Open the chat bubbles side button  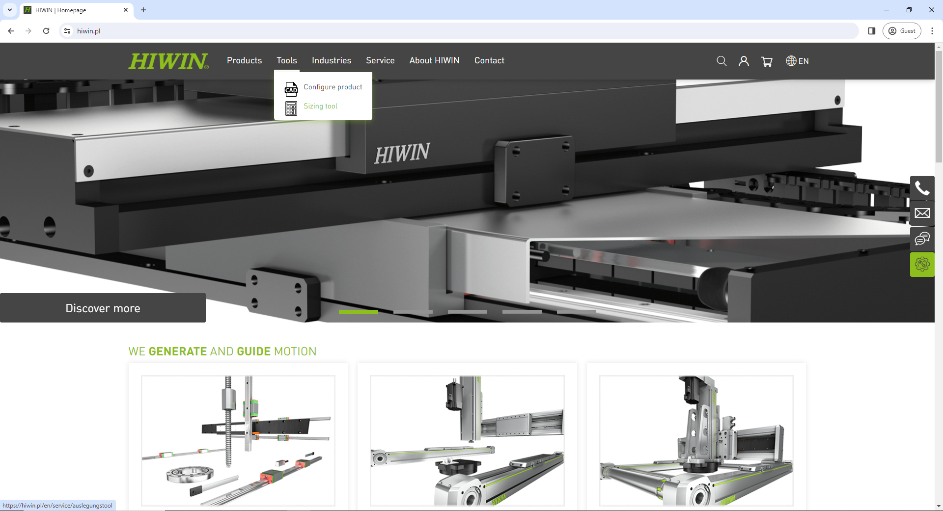click(x=922, y=239)
